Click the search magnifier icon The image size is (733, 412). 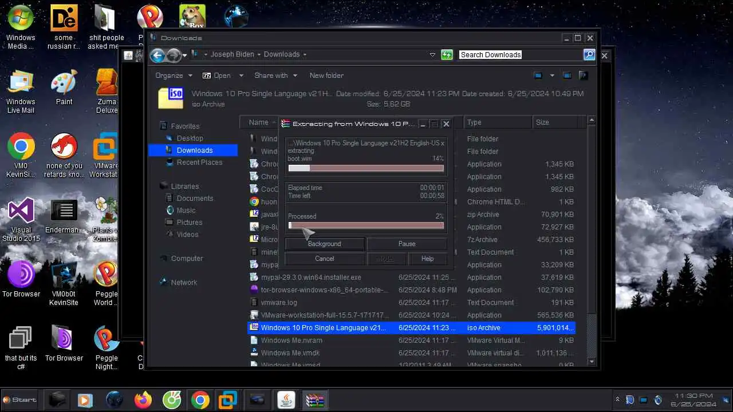[589, 55]
